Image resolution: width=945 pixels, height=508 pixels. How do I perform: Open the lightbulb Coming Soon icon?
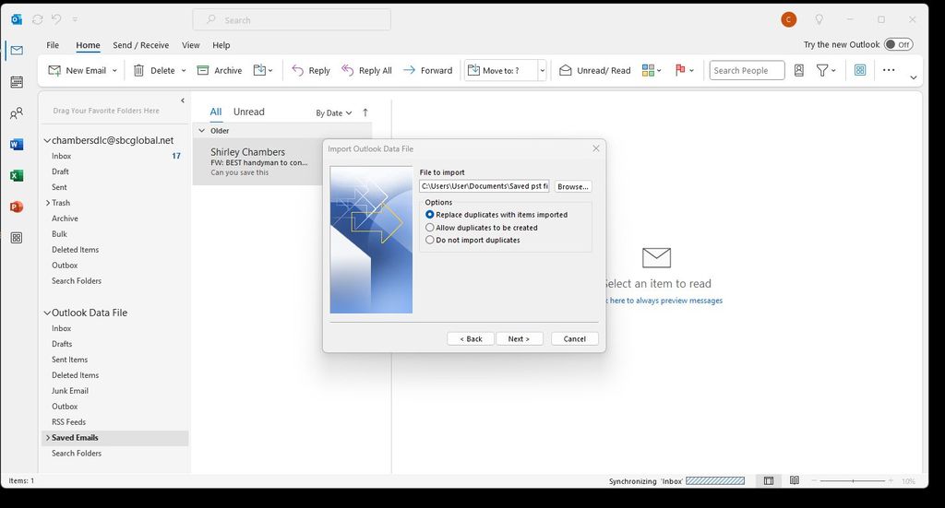click(x=819, y=19)
